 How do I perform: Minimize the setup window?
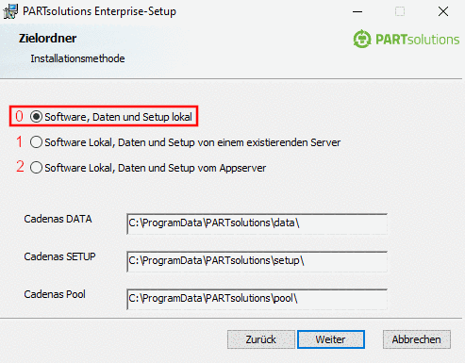[357, 11]
